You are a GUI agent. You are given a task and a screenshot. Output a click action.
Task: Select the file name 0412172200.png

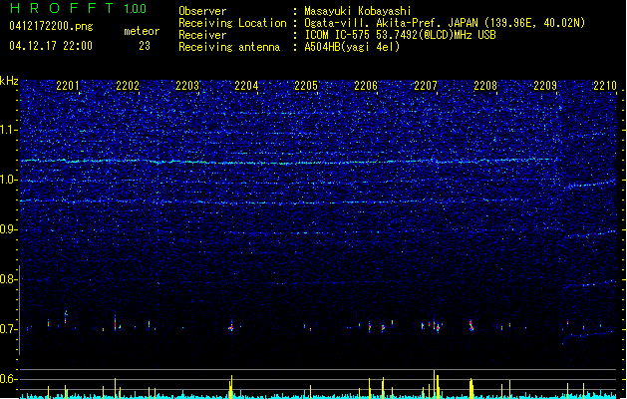coord(51,26)
